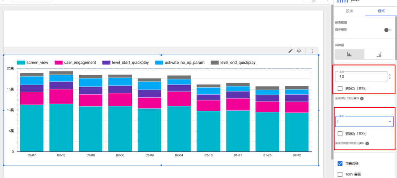Open the chart's three-dot more menu
The width and height of the screenshot is (397, 178).
312,51
